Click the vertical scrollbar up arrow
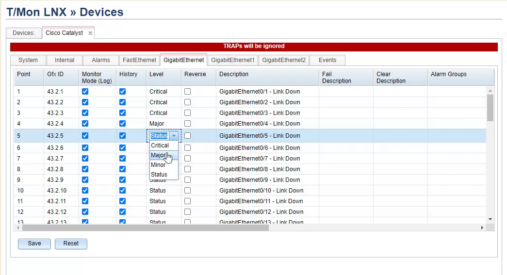 coord(490,91)
